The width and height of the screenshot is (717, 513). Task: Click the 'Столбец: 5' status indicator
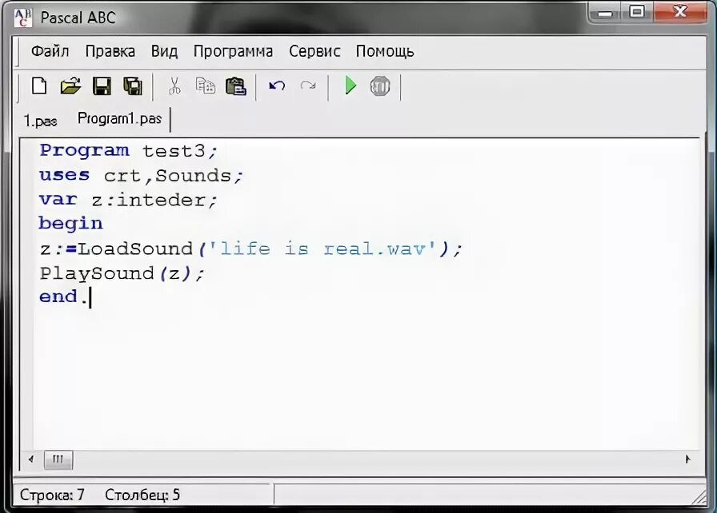(142, 495)
